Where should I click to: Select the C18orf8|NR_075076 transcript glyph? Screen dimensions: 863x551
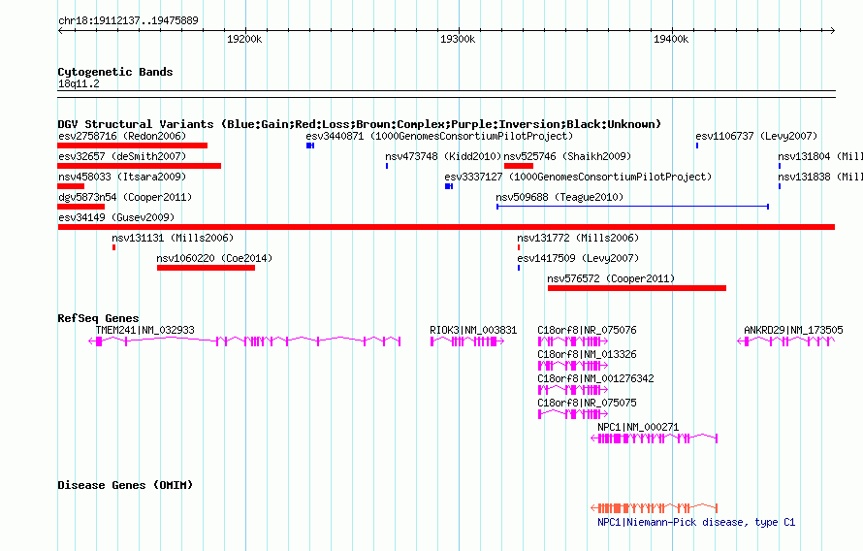[573, 341]
